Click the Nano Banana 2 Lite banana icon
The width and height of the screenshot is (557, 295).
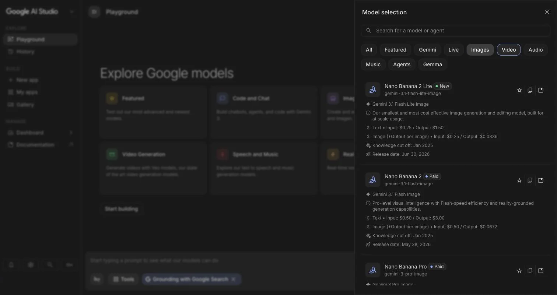373,89
